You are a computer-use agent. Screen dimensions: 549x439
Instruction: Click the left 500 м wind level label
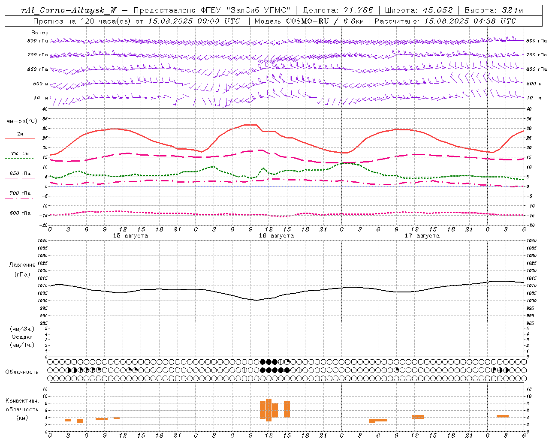click(40, 84)
